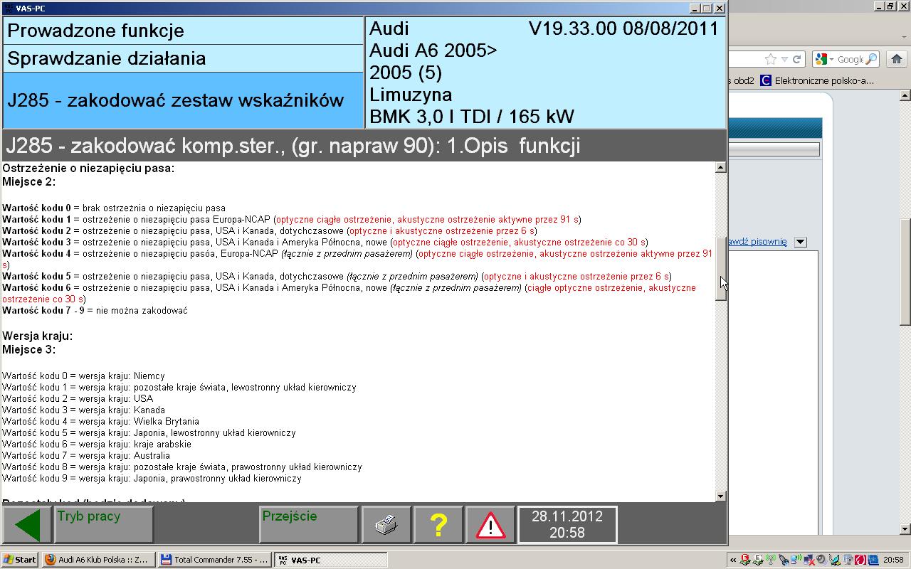Click Wartość kodu 9 Japonia prawostronny układ row

152,478
